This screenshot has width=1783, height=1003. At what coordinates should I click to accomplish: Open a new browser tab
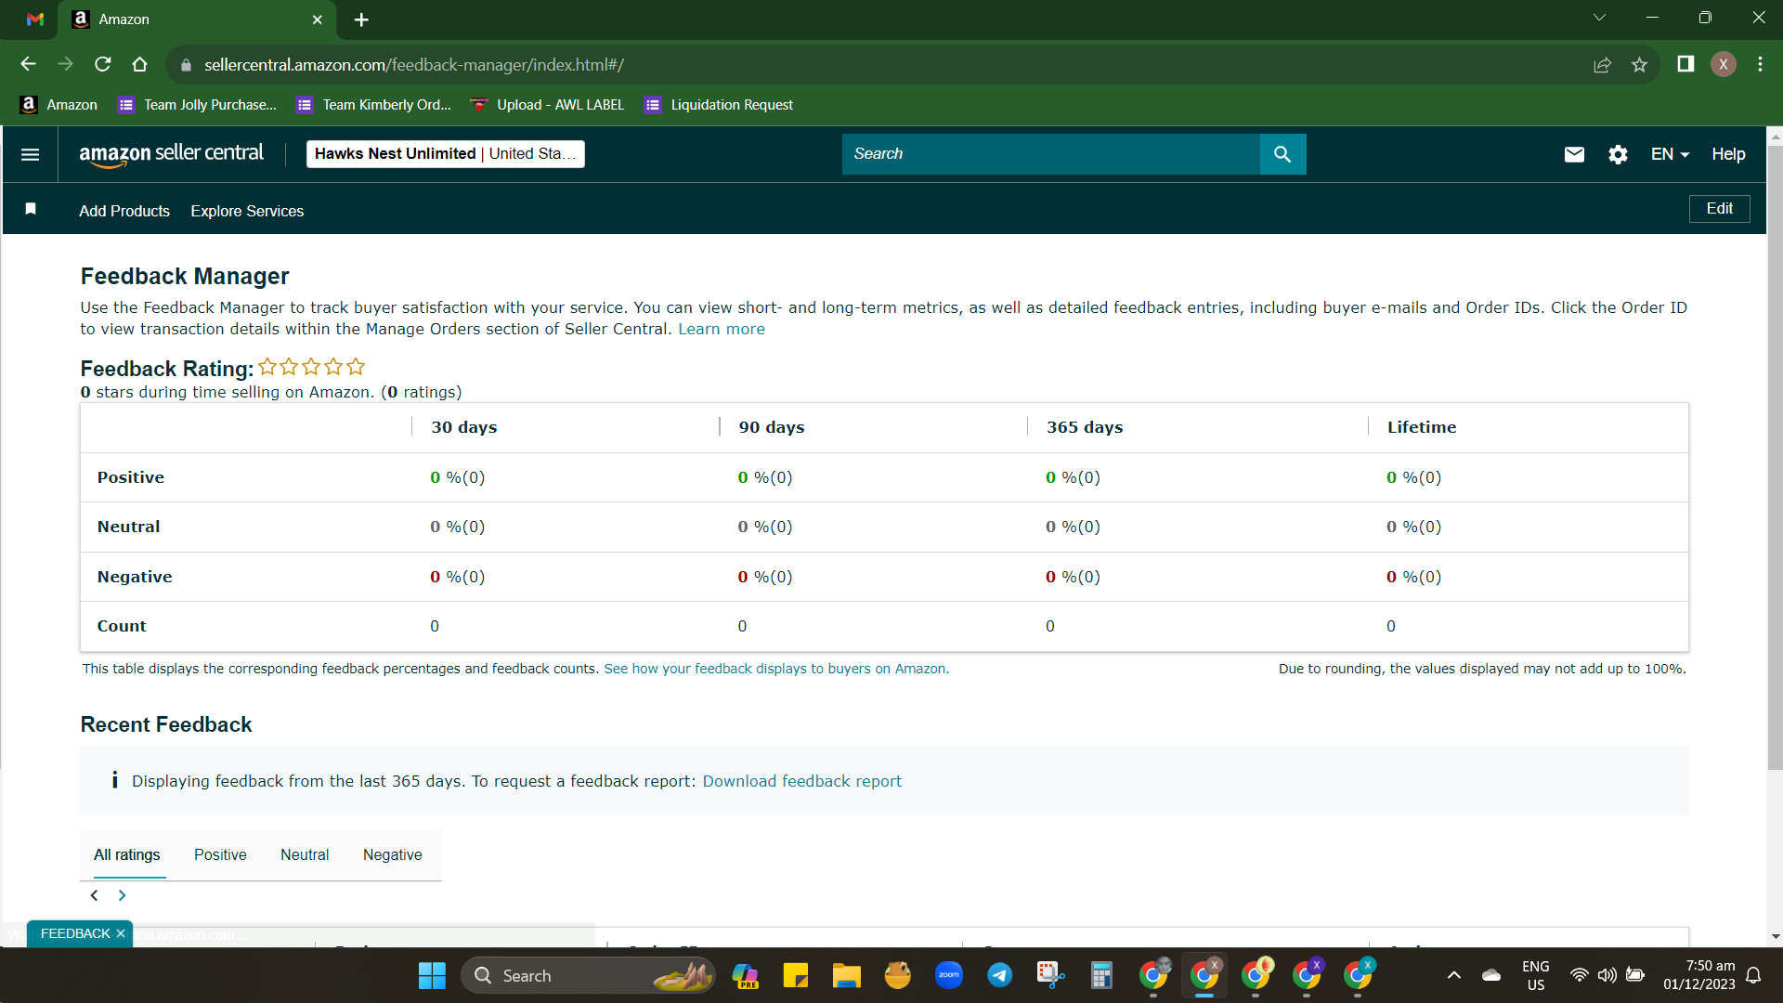pos(361,20)
